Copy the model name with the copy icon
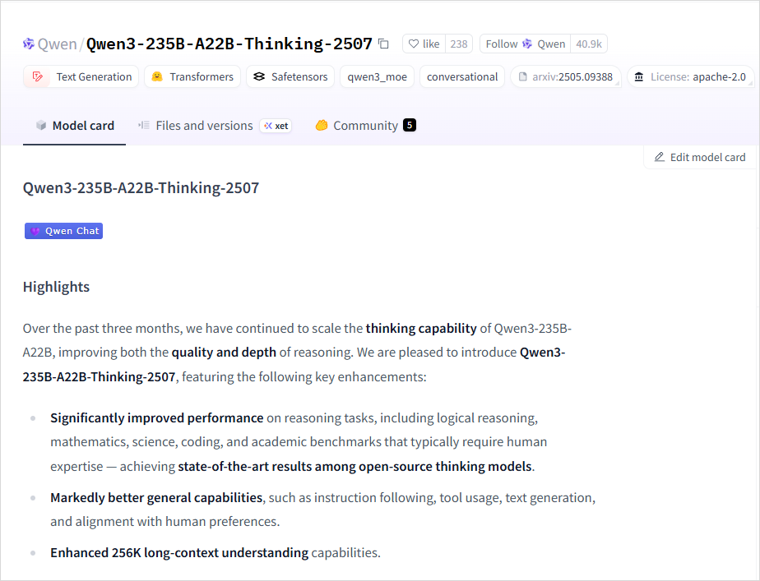Screen dimensions: 760x581 point(383,44)
